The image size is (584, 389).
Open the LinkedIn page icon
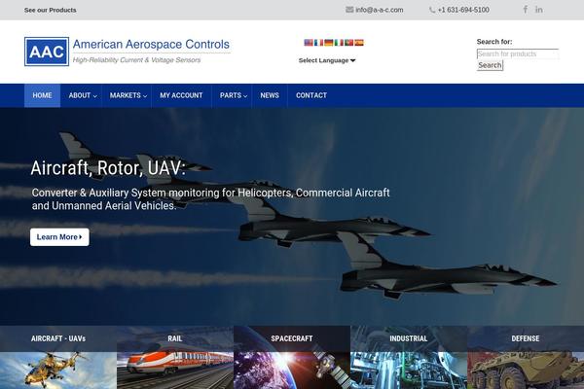coord(539,10)
